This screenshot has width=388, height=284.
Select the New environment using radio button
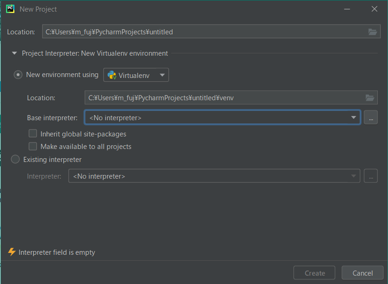(x=18, y=75)
